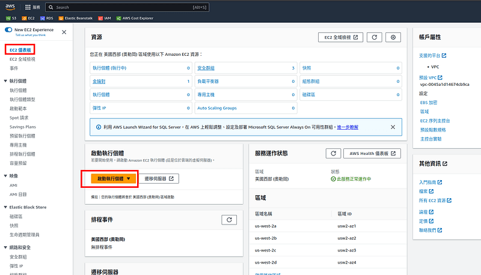Open the RDS shortcut in favorites bar
Screen dimensions: 481x275
[x=47, y=18]
